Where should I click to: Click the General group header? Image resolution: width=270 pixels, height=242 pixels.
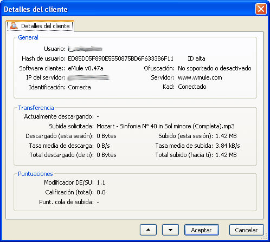[x=28, y=37]
